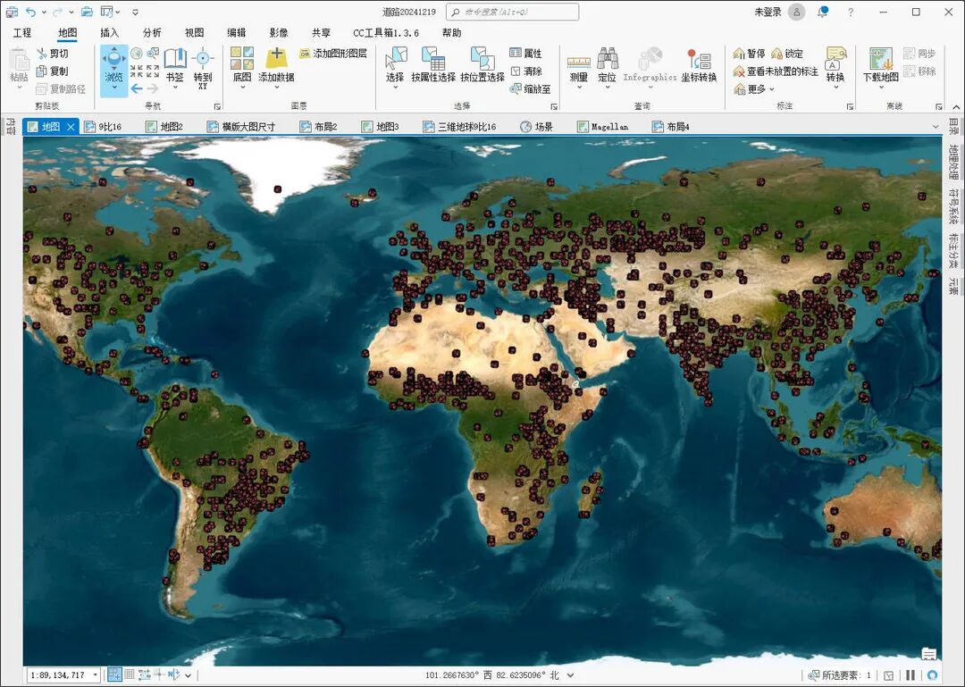Switch to the 视图 view ribbon tab
Screen dimensions: 965x687
click(195, 33)
